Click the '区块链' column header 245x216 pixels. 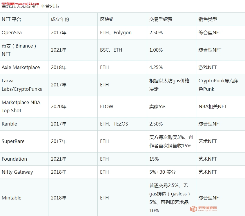(107, 19)
